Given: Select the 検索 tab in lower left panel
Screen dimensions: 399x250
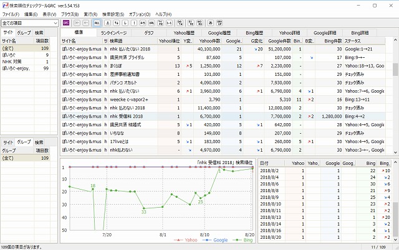Looking at the screenshot, I should pos(39,142).
